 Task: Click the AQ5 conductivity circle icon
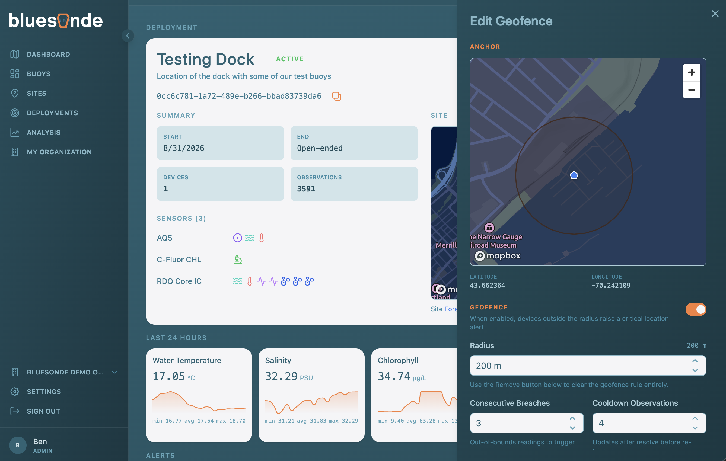pyautogui.click(x=237, y=238)
